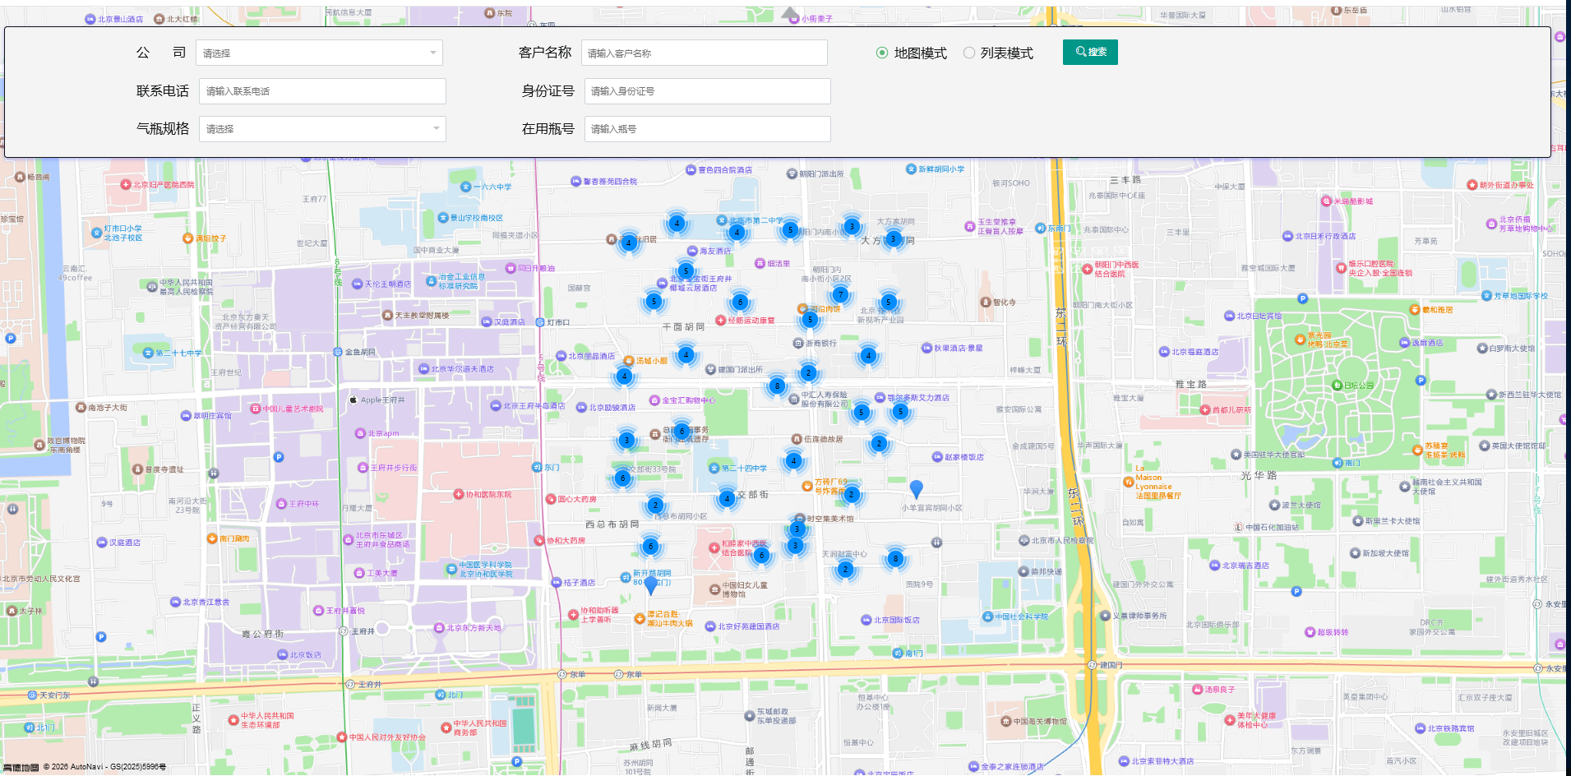Click the 北京饭店 hotel icon
This screenshot has height=776, width=1571.
282,655
